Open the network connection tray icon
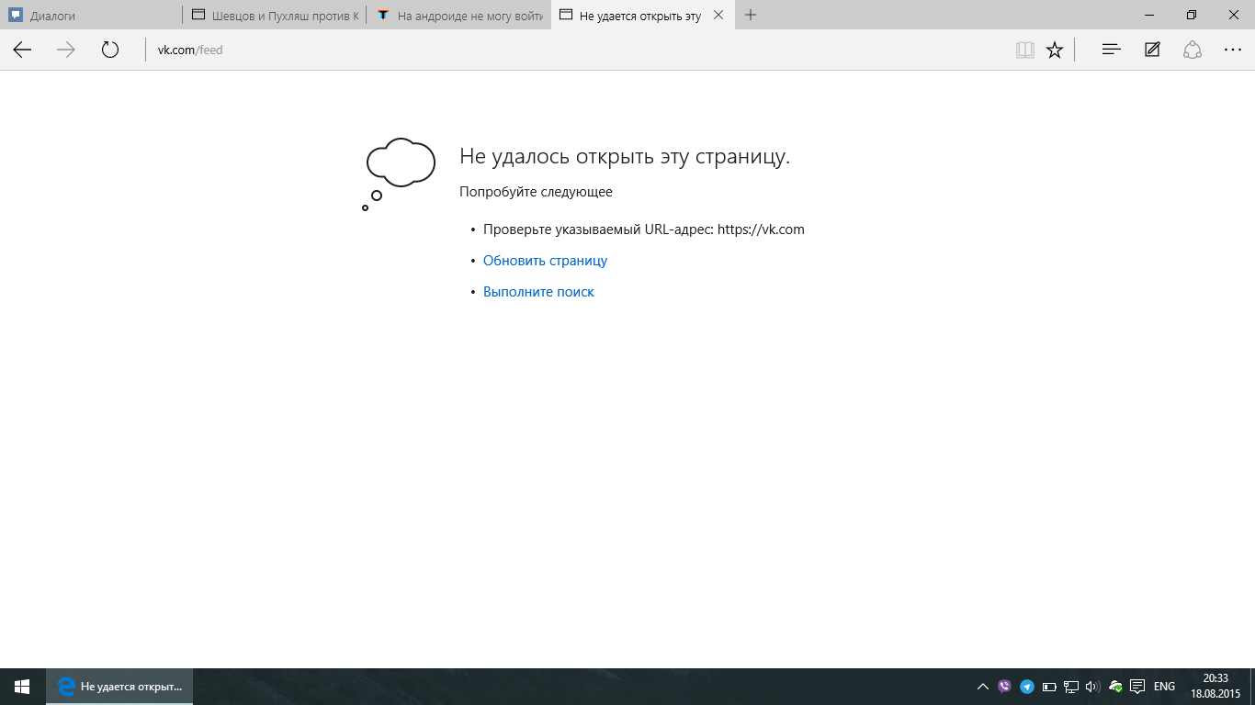Screen dimensions: 1255x705 pos(1071,687)
